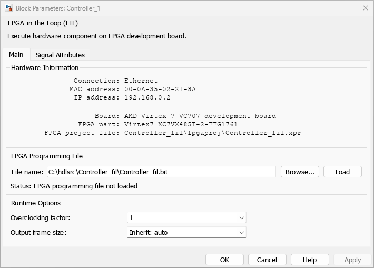Image resolution: width=374 pixels, height=268 pixels.
Task: Close the Block Parameters dialog
Action: tap(366, 8)
